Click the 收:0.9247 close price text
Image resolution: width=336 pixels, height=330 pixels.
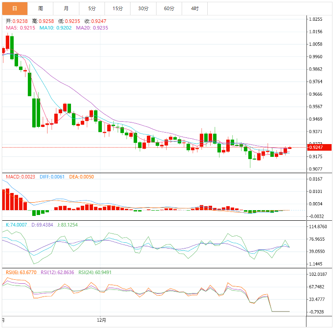[x=95, y=21]
